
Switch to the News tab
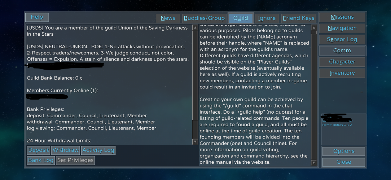point(168,18)
